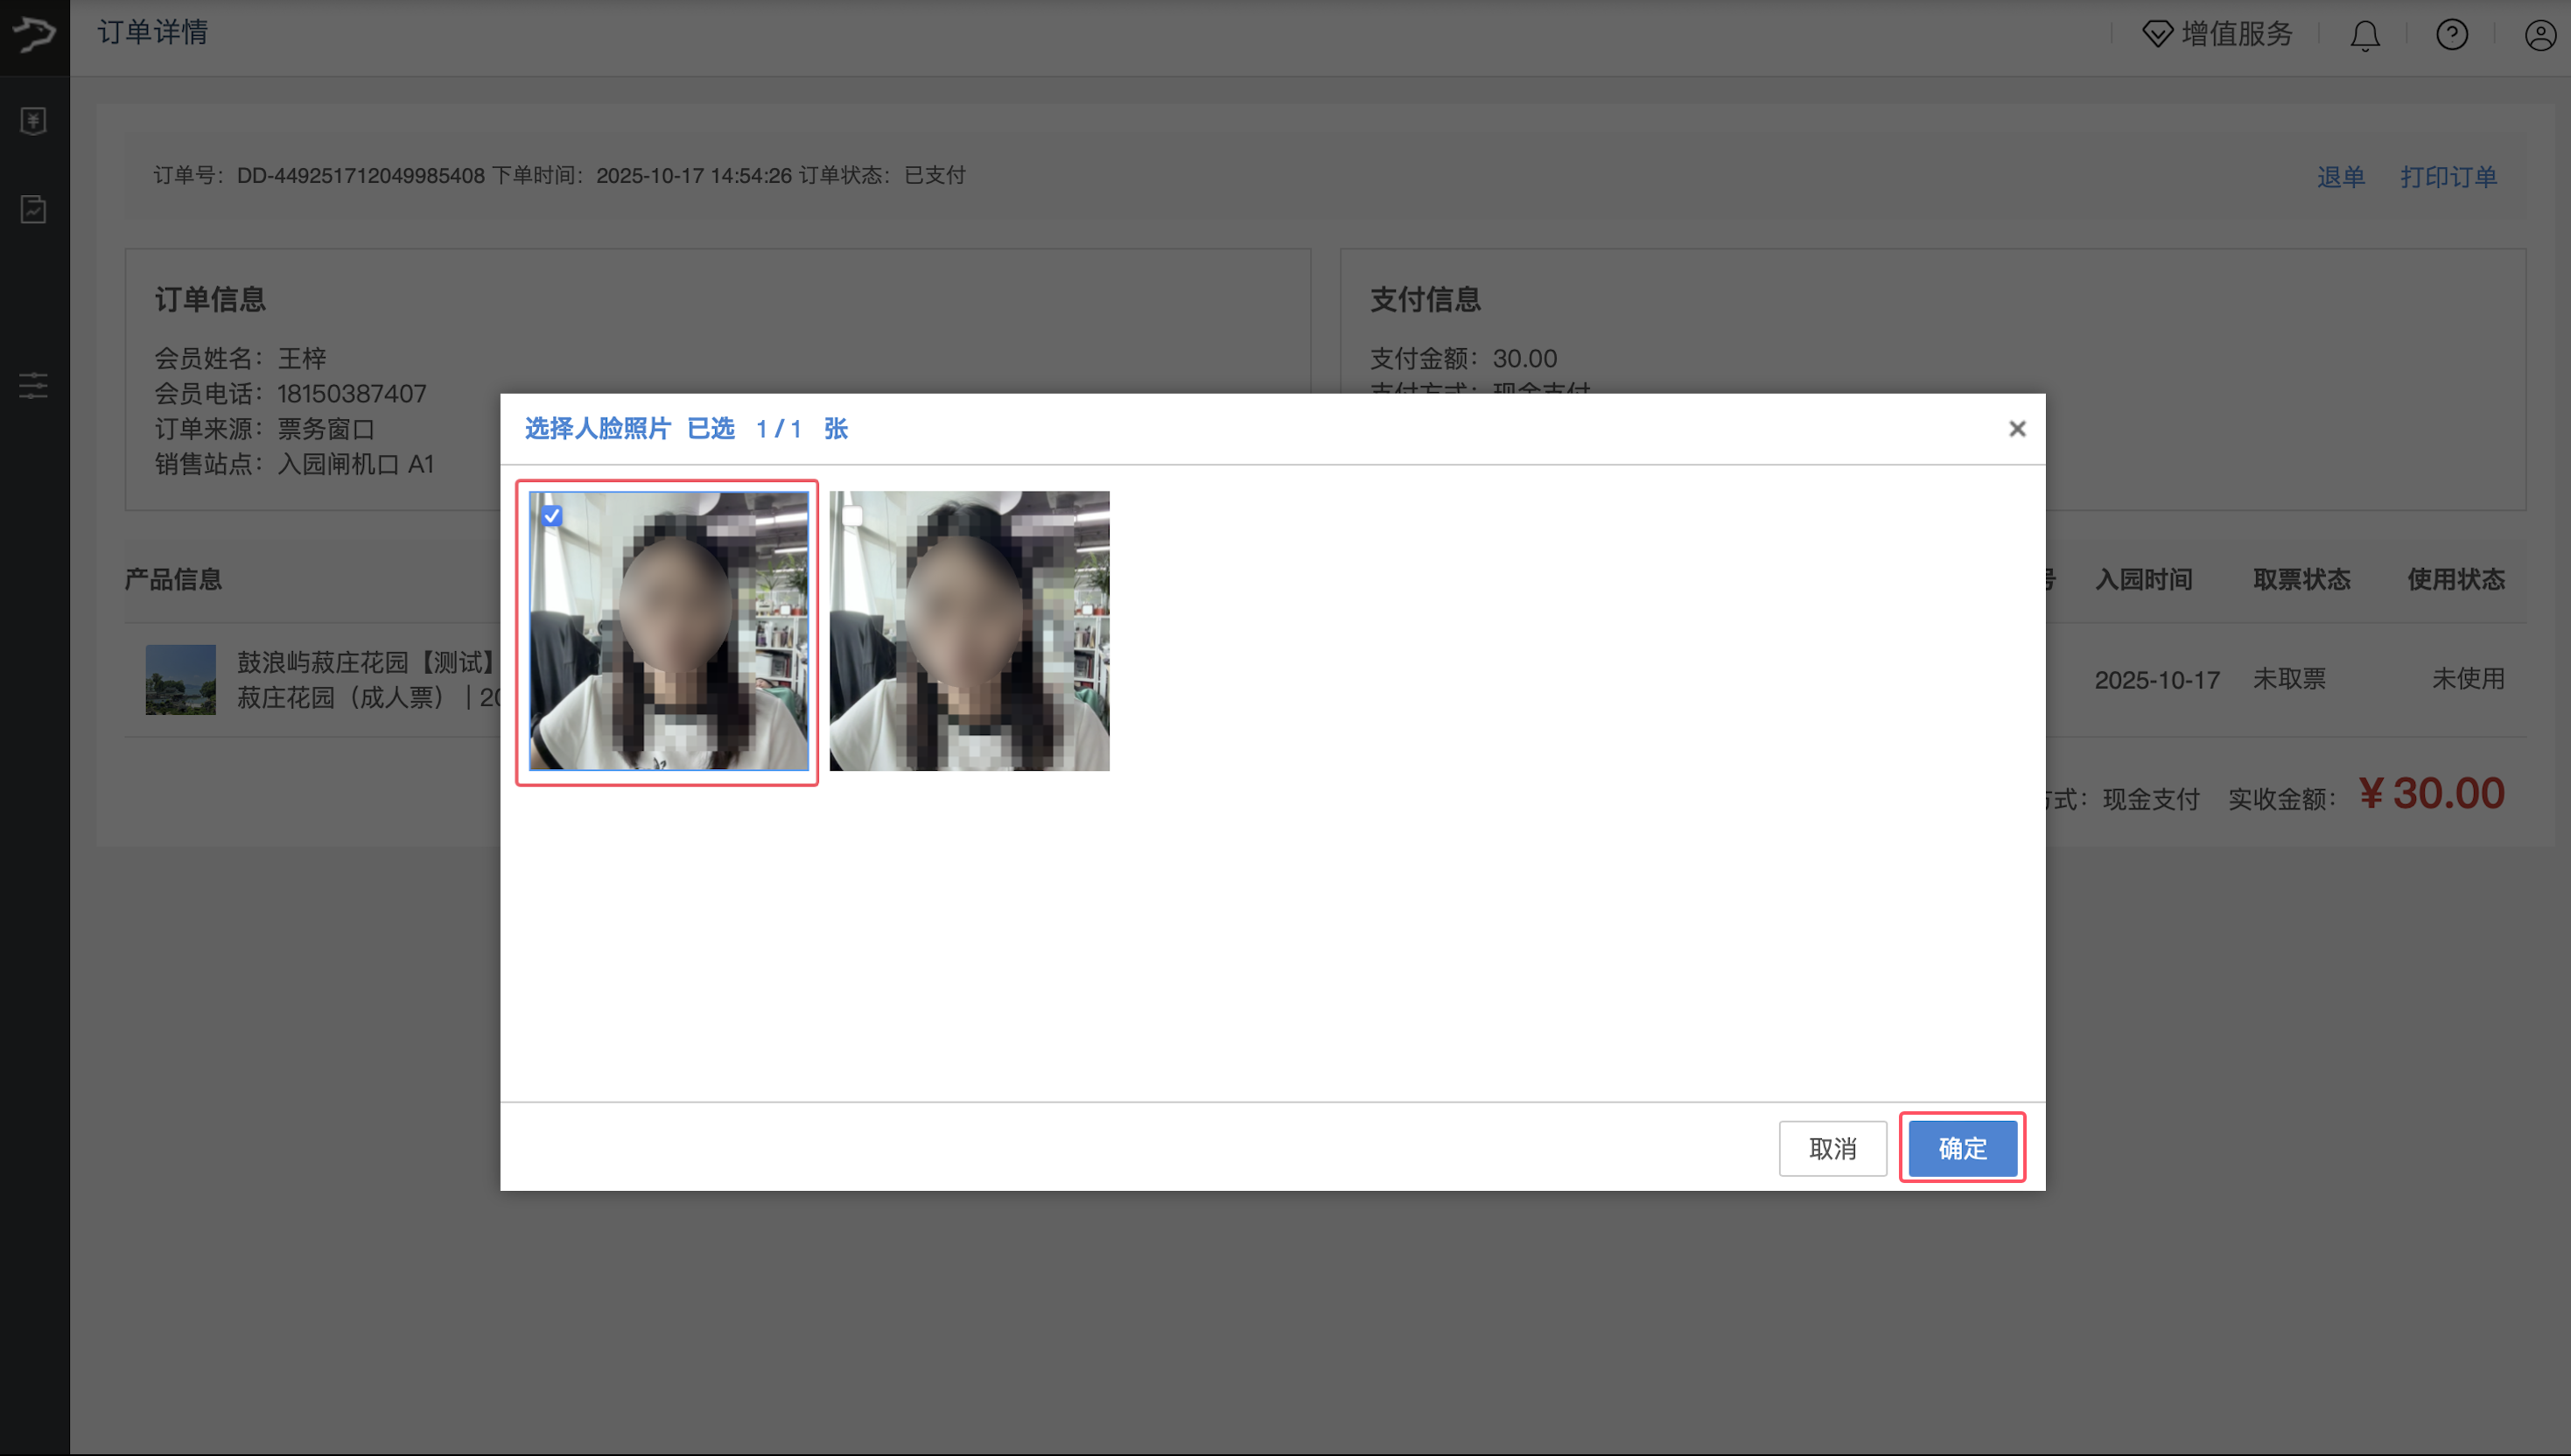Uncheck the first face photo checkbox
Screen dimensions: 2571x1456
pyautogui.click(x=552, y=516)
